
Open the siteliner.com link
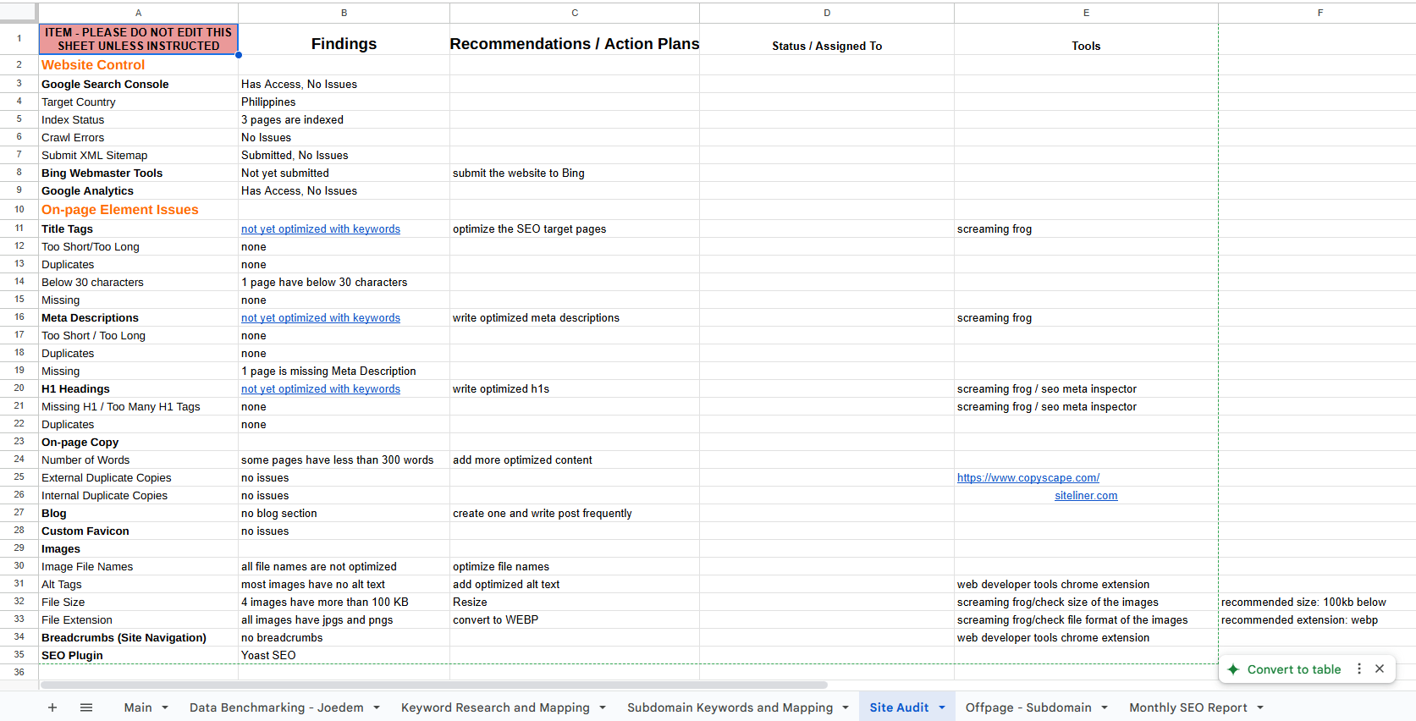point(1086,496)
